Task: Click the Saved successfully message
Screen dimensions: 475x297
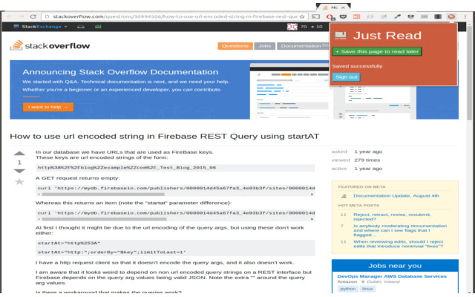Action: tap(357, 66)
